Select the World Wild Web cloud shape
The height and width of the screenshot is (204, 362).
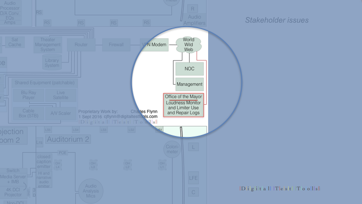189,45
